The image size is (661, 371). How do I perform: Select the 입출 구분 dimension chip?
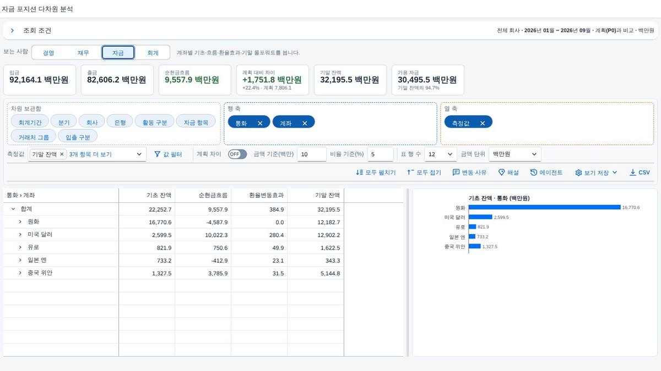[78, 136]
